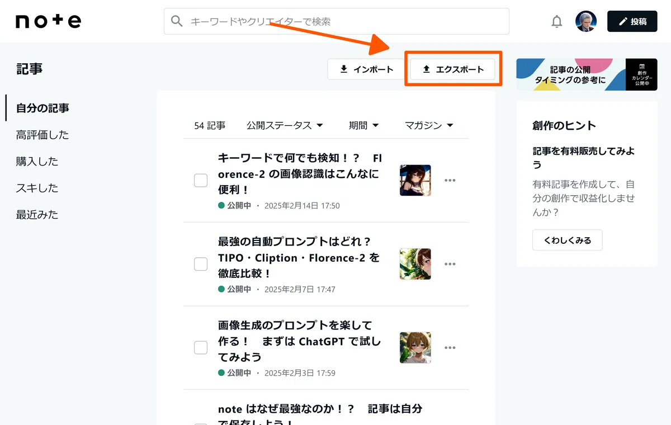Click the 54 記事 count text
Viewport: 671px width, 425px height.
(210, 126)
